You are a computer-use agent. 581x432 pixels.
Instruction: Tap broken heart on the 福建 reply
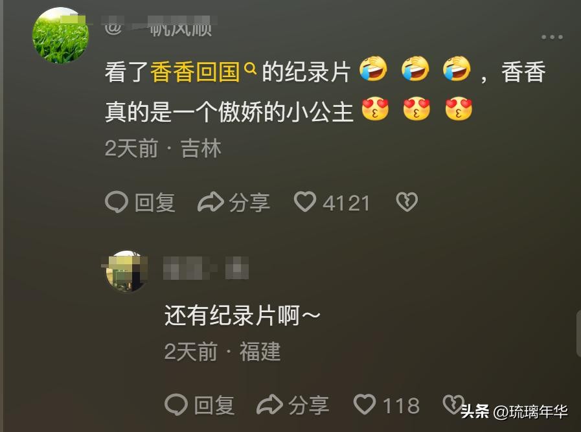(x=453, y=404)
